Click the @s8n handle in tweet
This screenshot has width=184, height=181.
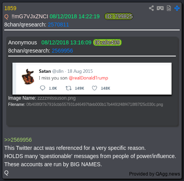[x=58, y=71]
